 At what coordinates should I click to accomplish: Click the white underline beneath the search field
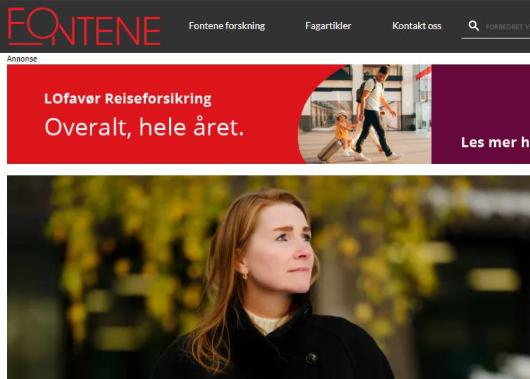[x=496, y=38]
